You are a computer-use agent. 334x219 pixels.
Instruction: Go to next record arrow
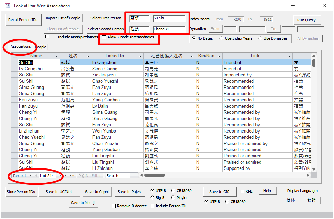(x=61, y=176)
